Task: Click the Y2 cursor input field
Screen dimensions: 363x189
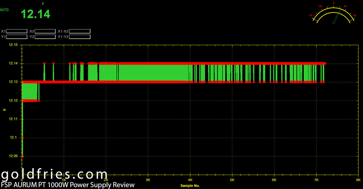Action: click(x=45, y=37)
